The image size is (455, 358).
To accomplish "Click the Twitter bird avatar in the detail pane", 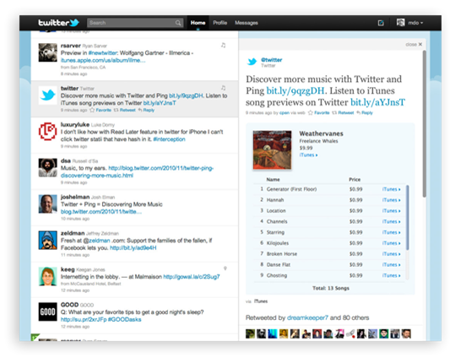I will point(252,62).
